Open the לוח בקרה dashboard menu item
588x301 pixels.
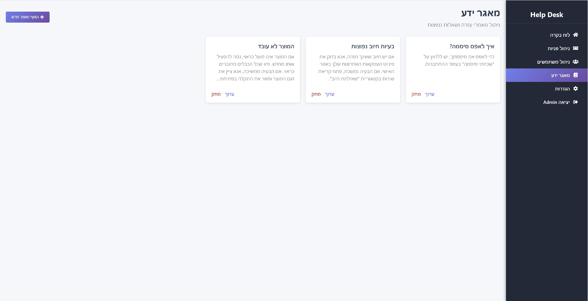click(x=560, y=35)
